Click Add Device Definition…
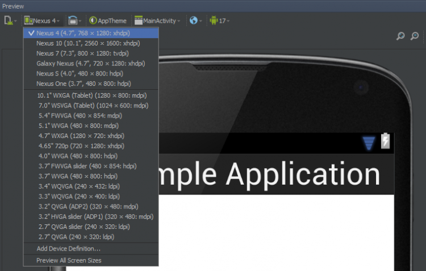426x271 pixels. pos(91,248)
